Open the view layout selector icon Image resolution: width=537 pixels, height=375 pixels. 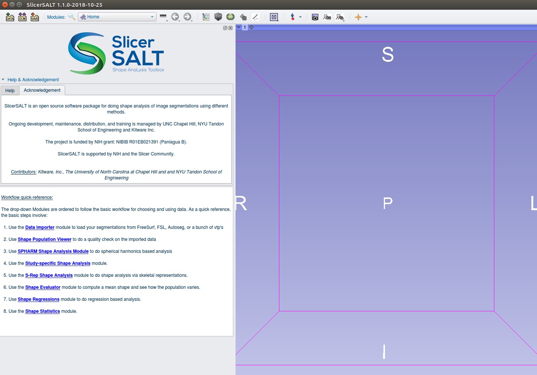tap(274, 17)
